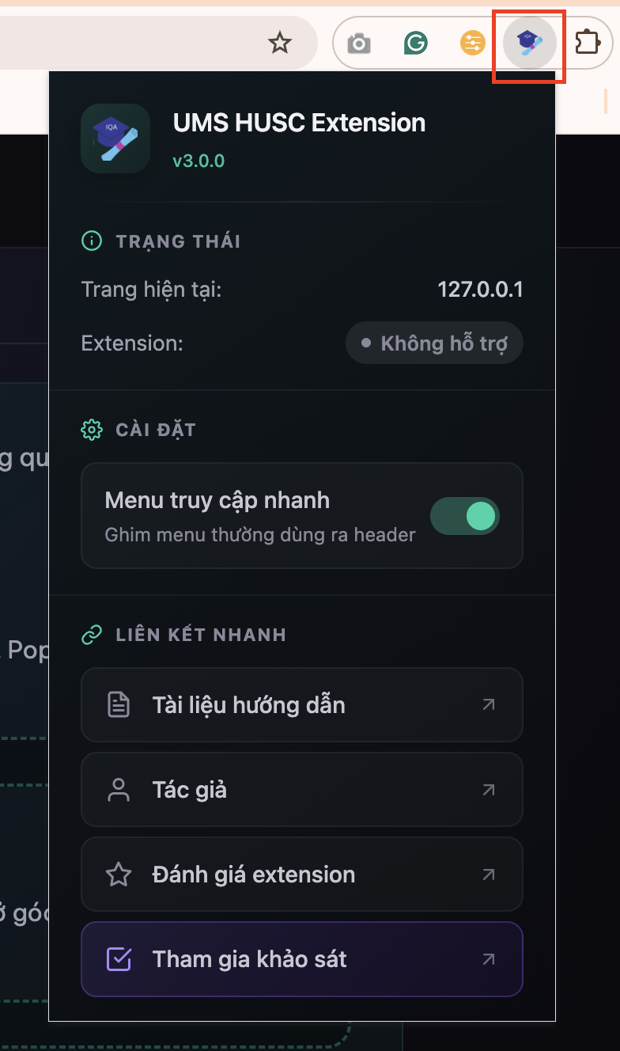Image resolution: width=620 pixels, height=1051 pixels.
Task: Click the external link arrow on Tác giả
Action: tap(489, 789)
